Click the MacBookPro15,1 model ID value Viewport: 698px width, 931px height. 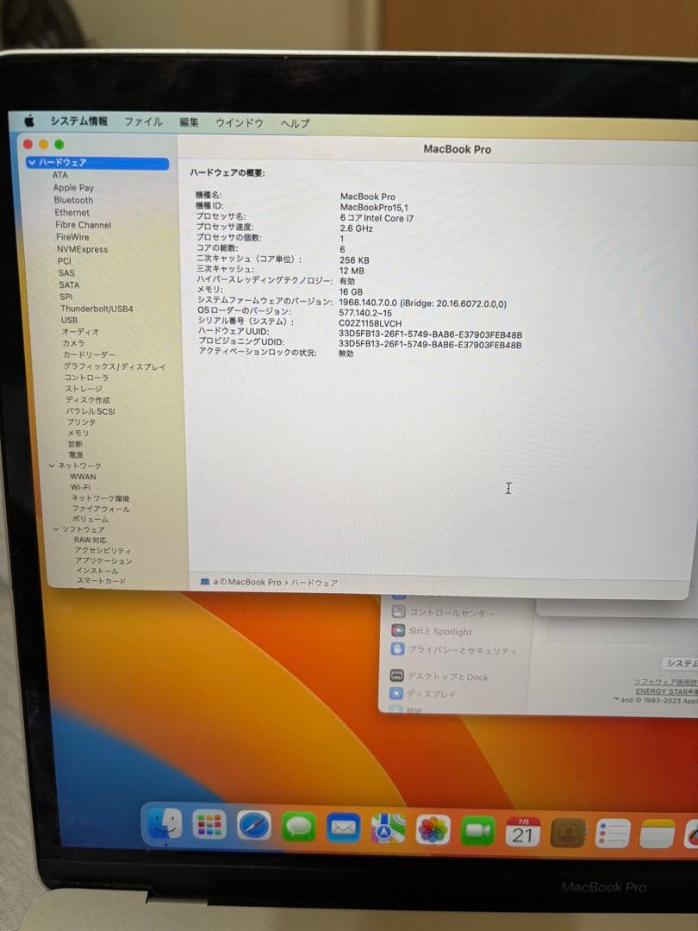tap(374, 207)
